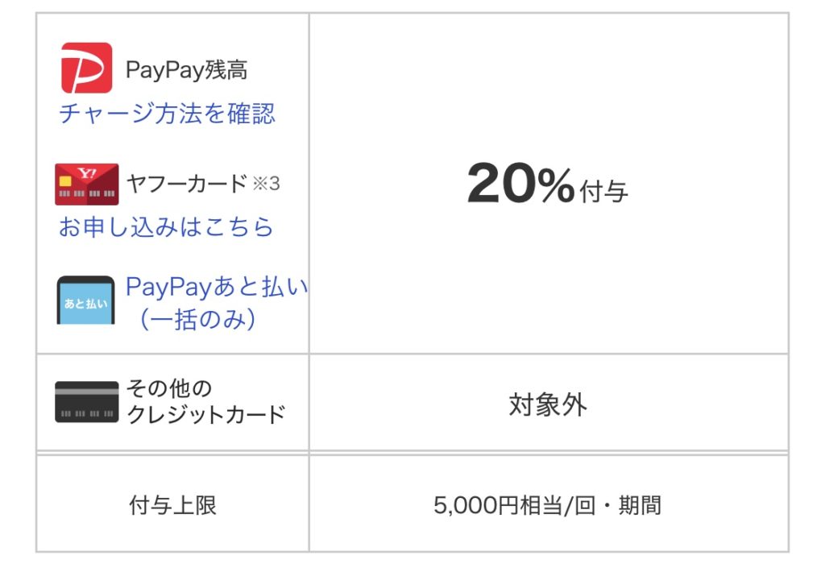Select the クレジットカード text line
Image resolution: width=825 pixels, height=572 pixels.
(205, 415)
